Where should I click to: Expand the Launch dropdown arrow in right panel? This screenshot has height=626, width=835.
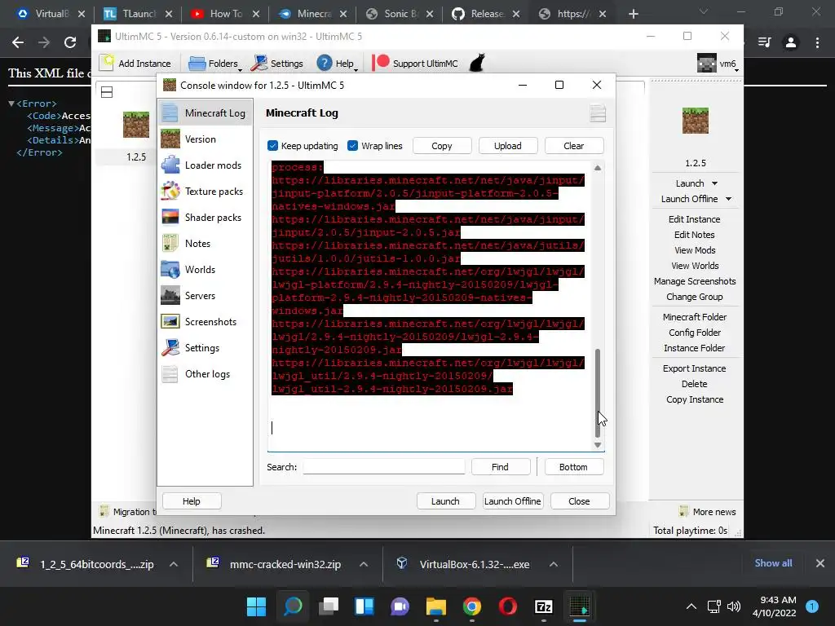714,183
